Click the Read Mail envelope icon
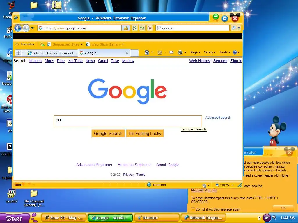Viewport: 298px width, 223px height. [171, 52]
